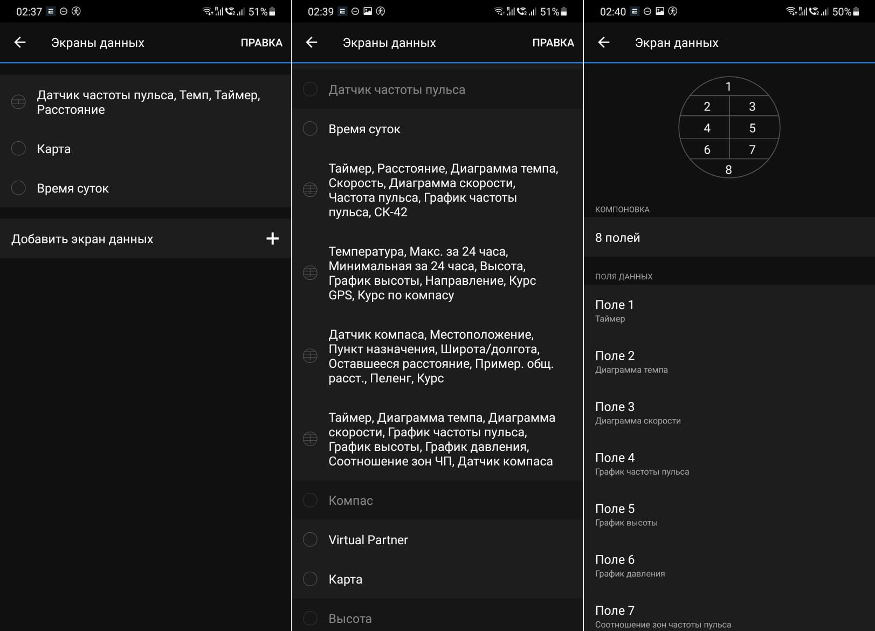The width and height of the screenshot is (875, 631).
Task: Select the Время суток circle in the middle panel
Action: [310, 129]
